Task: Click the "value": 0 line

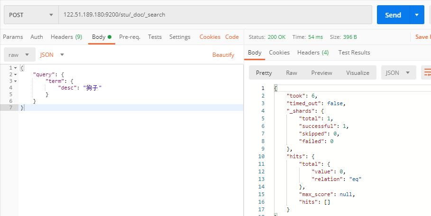Action: [329, 171]
